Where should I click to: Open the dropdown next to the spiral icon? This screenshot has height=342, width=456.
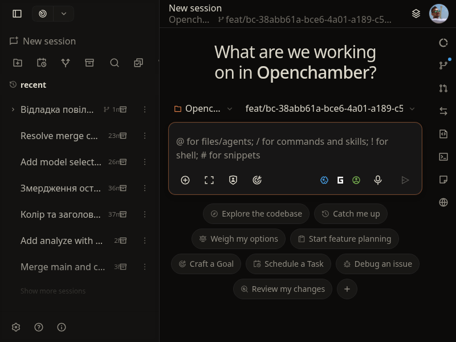64,14
